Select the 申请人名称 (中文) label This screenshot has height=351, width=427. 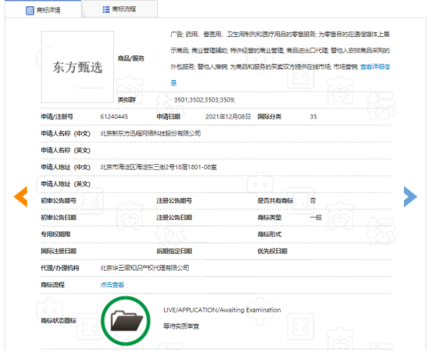66,133
